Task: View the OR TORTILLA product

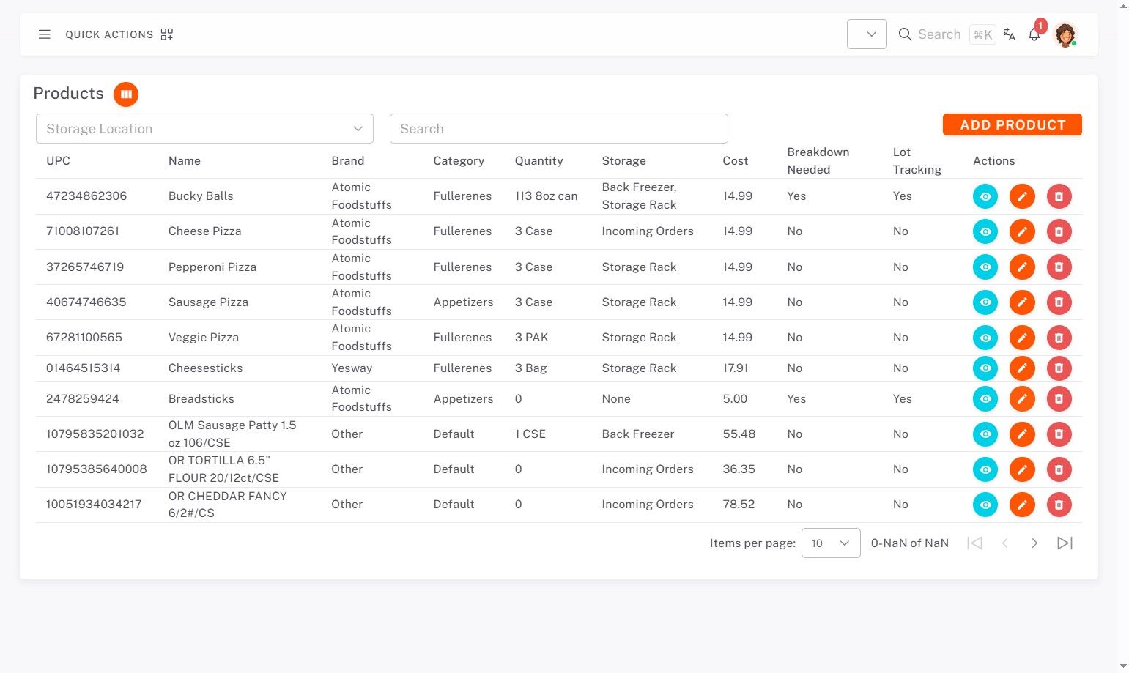Action: (x=985, y=469)
